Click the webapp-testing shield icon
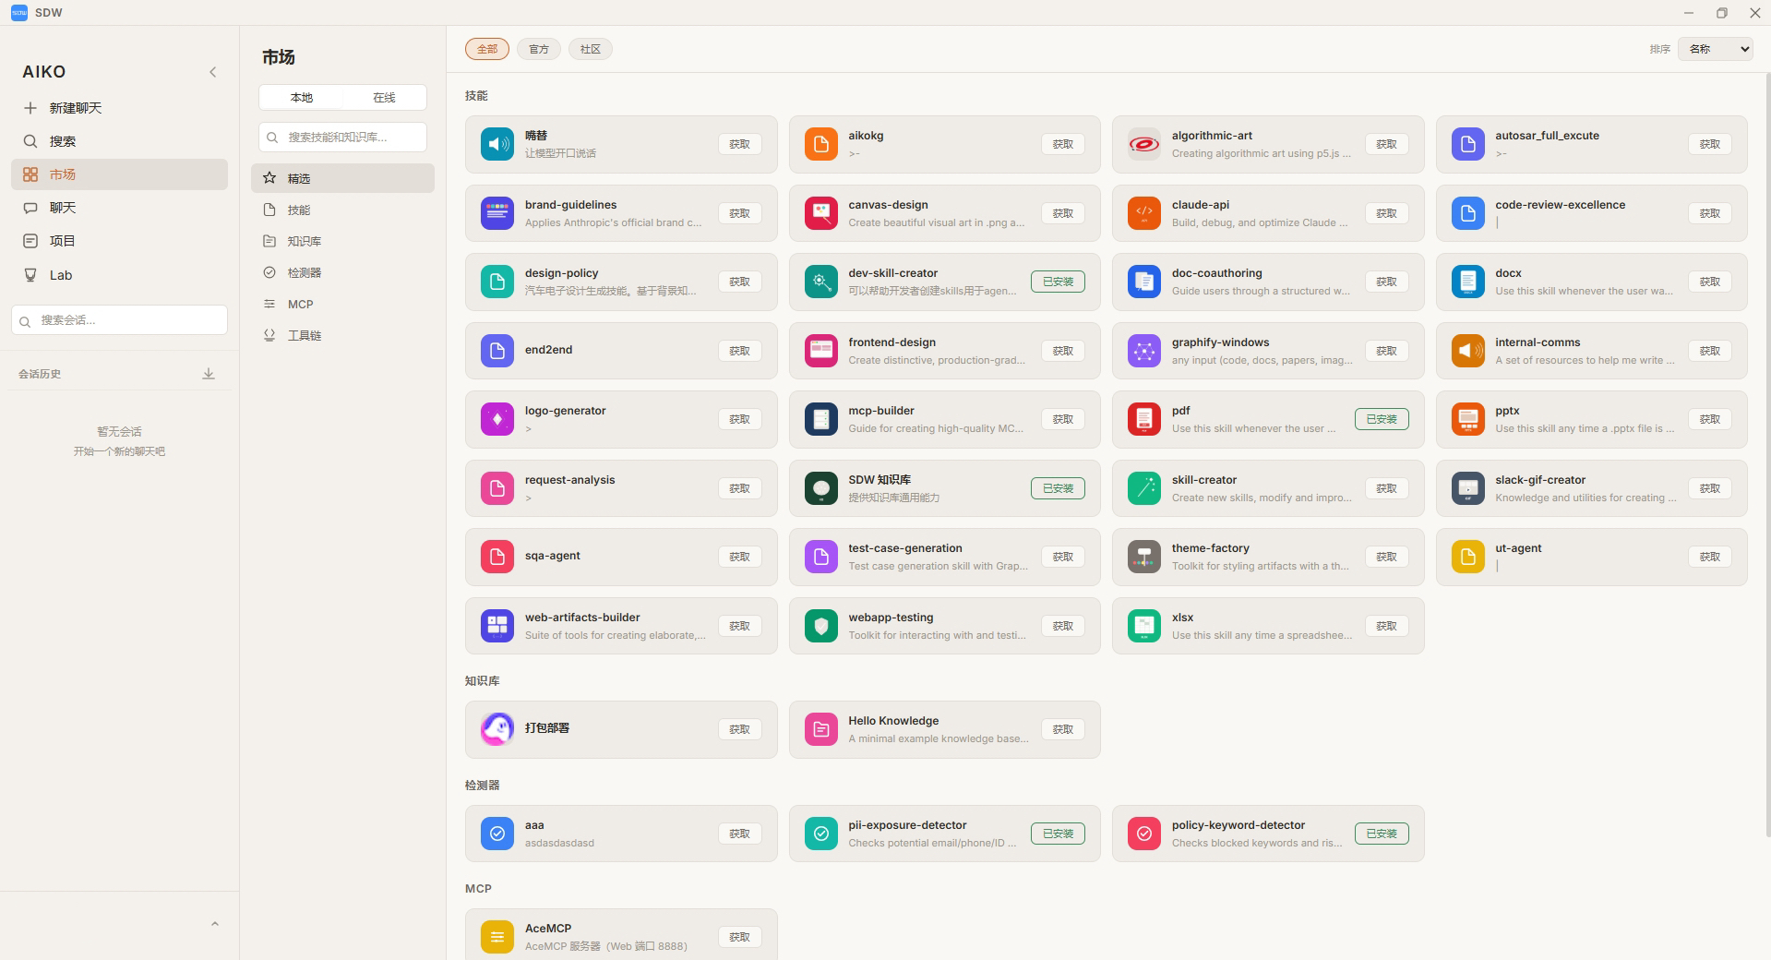This screenshot has width=1771, height=960. [x=820, y=626]
